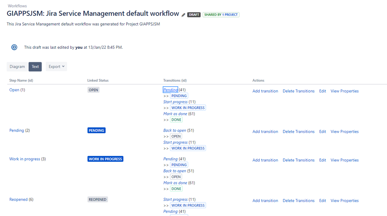Image resolution: width=387 pixels, height=216 pixels.
Task: Delete Transitions for Reopened step
Action: click(299, 201)
